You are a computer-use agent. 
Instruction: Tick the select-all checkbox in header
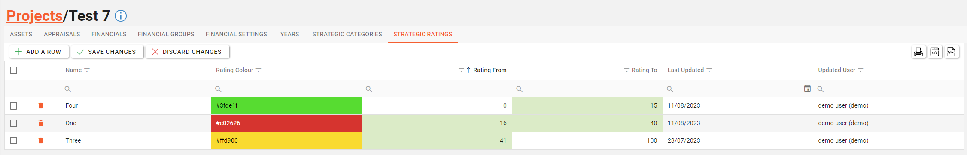pos(14,70)
